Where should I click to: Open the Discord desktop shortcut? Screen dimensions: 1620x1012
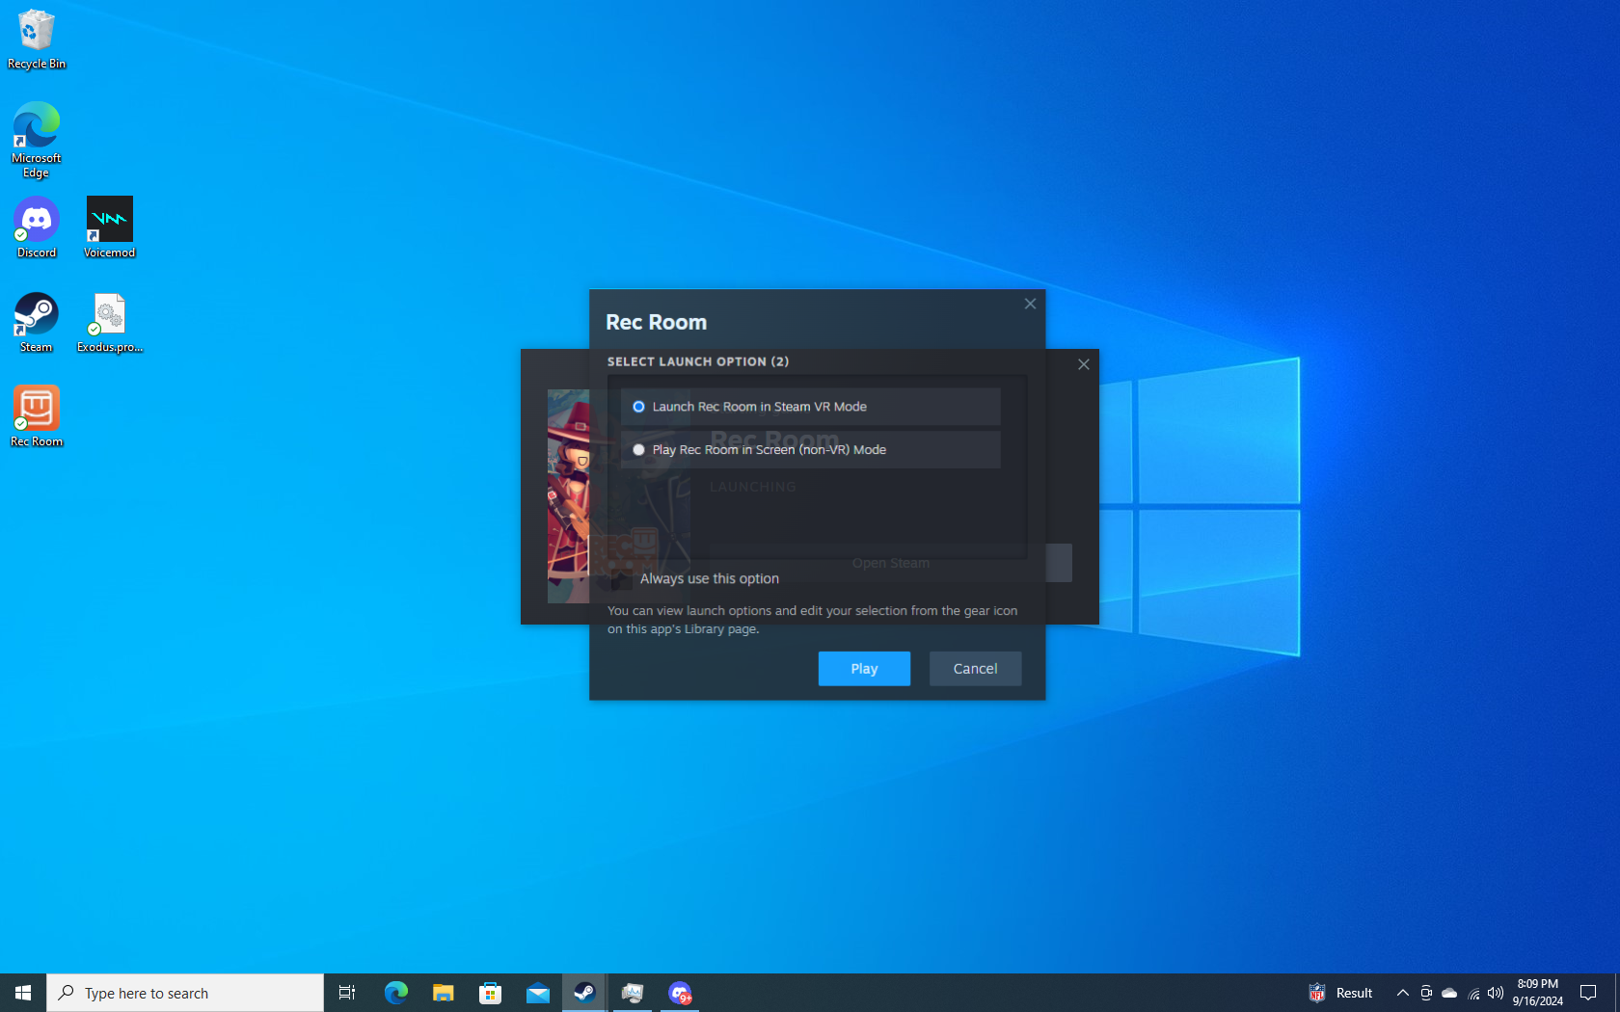pos(37,228)
